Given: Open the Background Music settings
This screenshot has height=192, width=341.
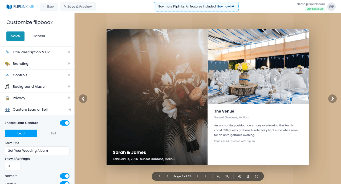Looking at the screenshot, I should tap(37, 86).
